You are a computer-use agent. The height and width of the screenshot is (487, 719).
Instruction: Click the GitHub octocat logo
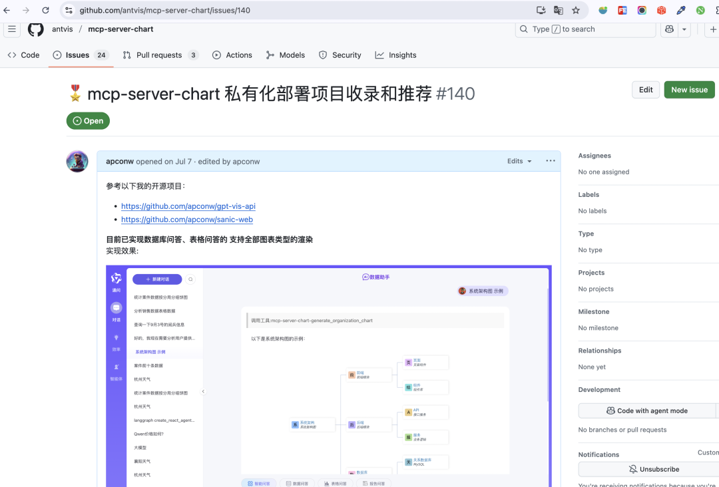35,29
